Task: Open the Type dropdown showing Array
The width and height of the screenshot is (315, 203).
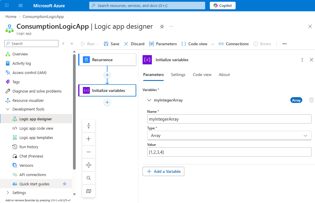Action: coord(229,135)
